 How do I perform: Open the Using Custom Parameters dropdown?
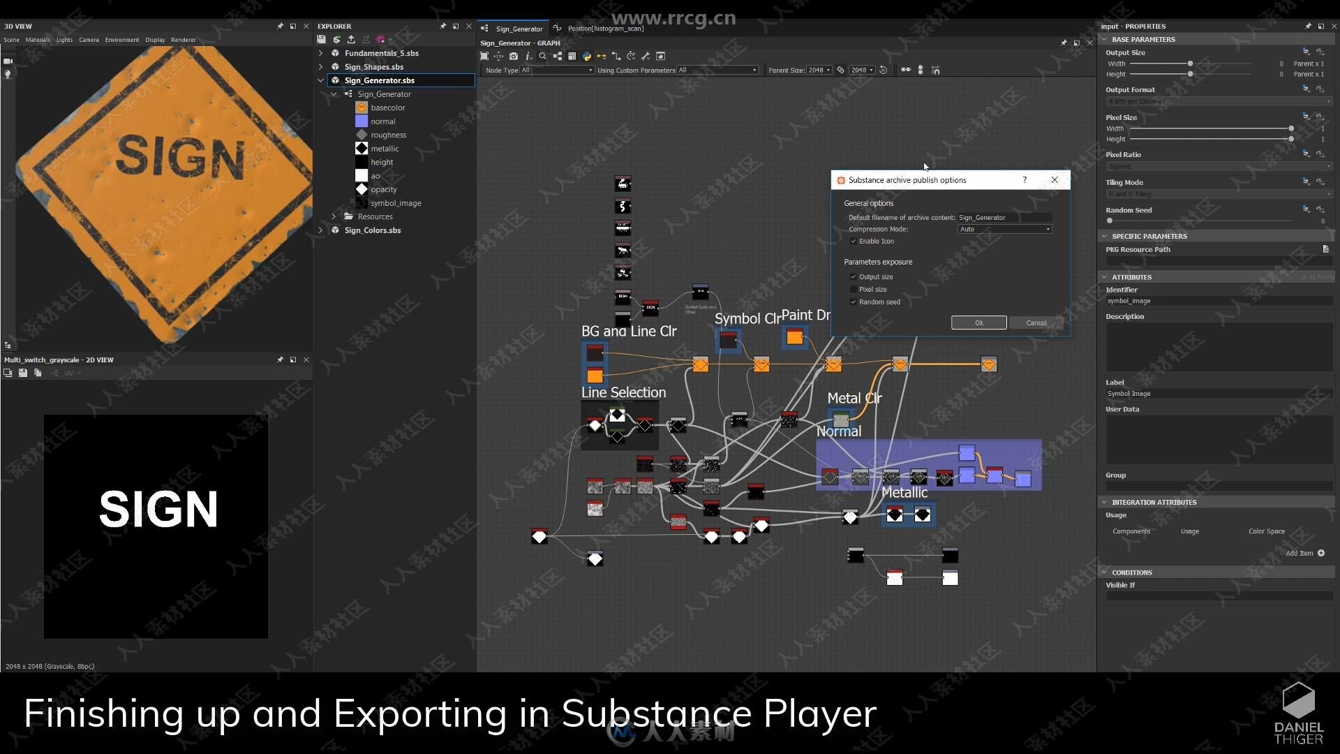click(717, 70)
